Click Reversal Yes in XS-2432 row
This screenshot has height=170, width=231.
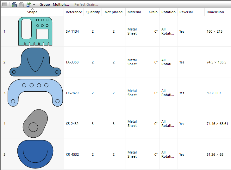[x=182, y=124]
